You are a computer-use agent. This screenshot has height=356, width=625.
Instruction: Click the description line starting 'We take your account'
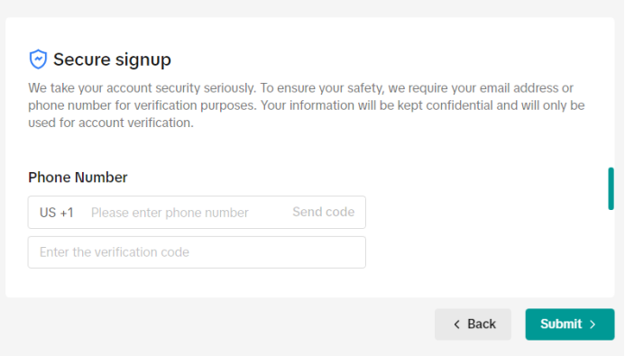300,88
